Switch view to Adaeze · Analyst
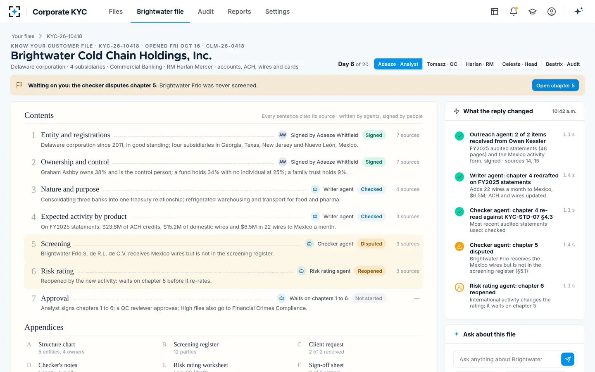Screen dimensions: 595x372 398,64
